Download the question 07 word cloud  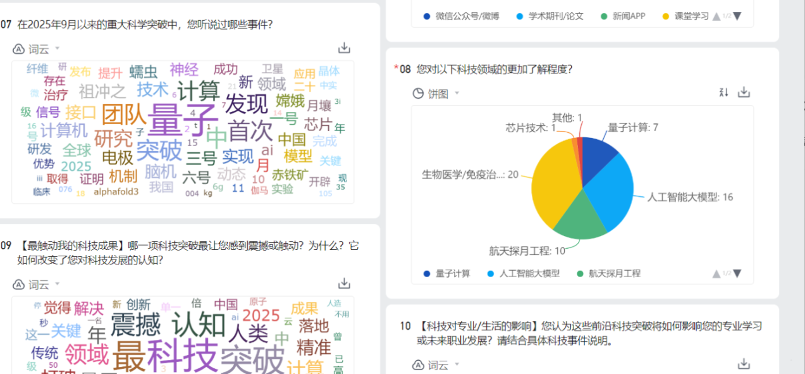coord(344,48)
